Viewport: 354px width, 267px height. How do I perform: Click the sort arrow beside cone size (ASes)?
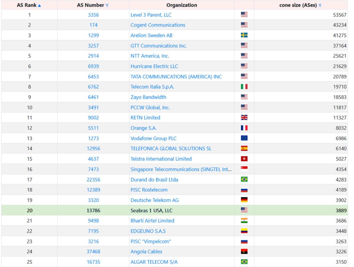tap(320, 5)
